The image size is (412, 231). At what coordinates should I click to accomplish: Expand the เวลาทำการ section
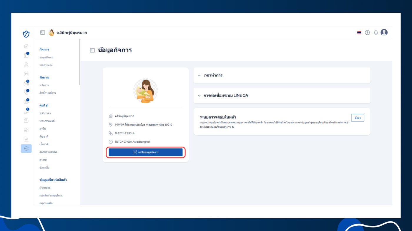(282, 75)
